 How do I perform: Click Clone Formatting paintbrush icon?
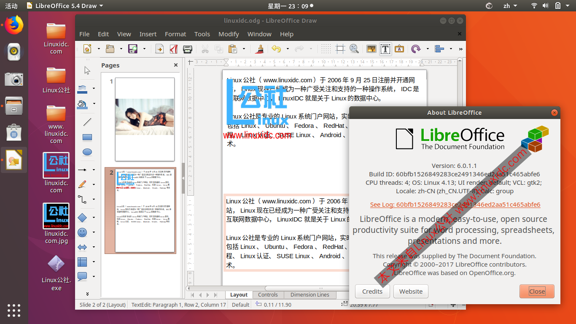[260, 49]
